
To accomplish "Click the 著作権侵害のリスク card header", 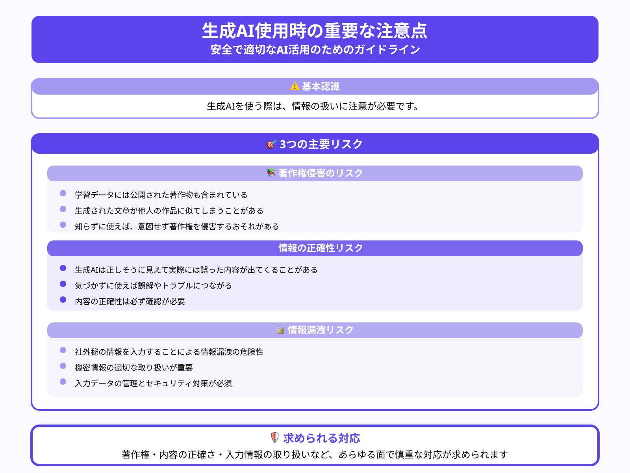I will 315,173.
